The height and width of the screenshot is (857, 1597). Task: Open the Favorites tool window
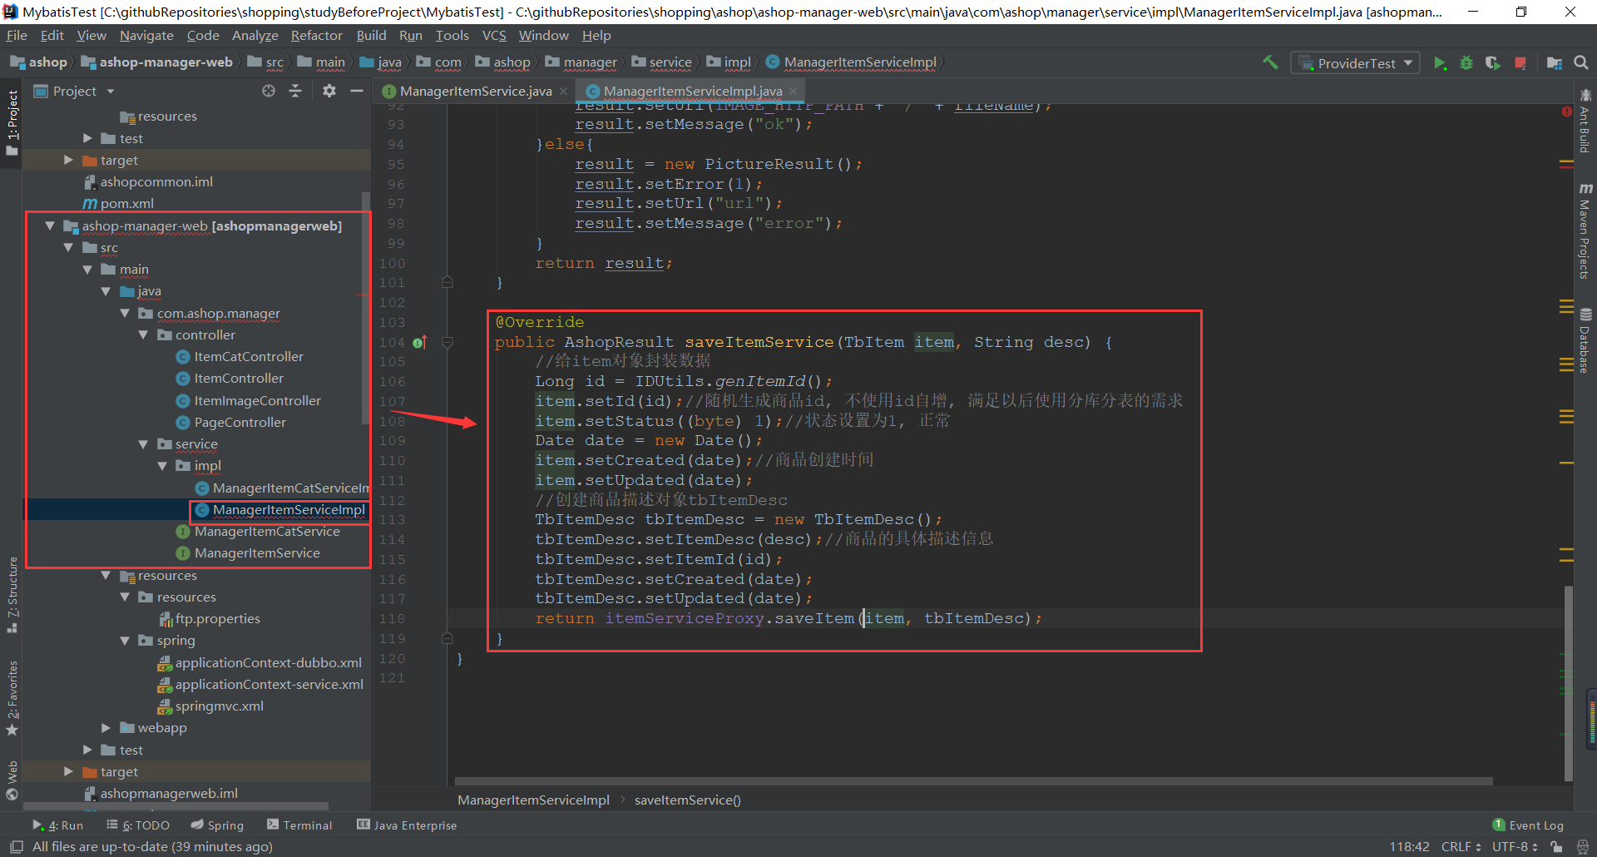point(12,698)
